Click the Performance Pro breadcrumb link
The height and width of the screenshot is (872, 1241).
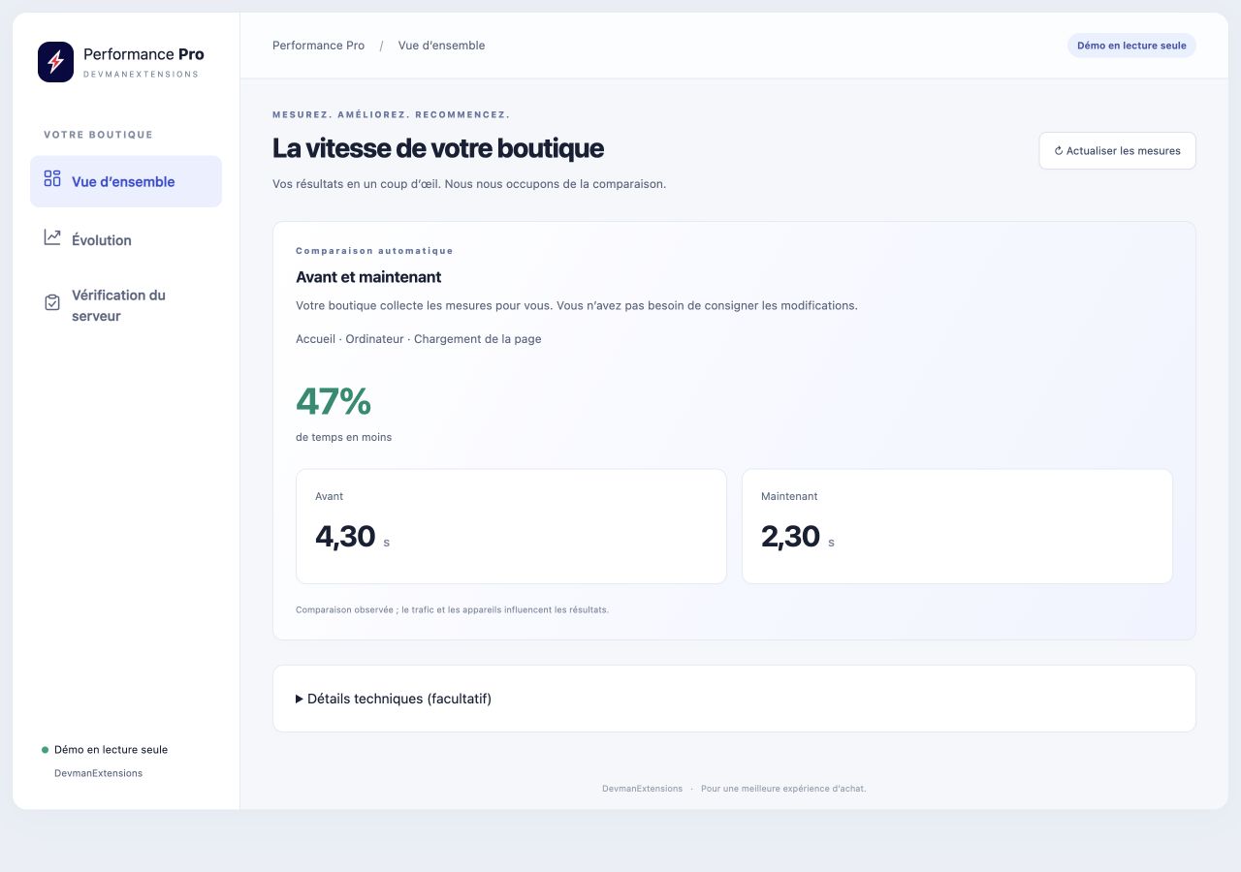(x=318, y=46)
